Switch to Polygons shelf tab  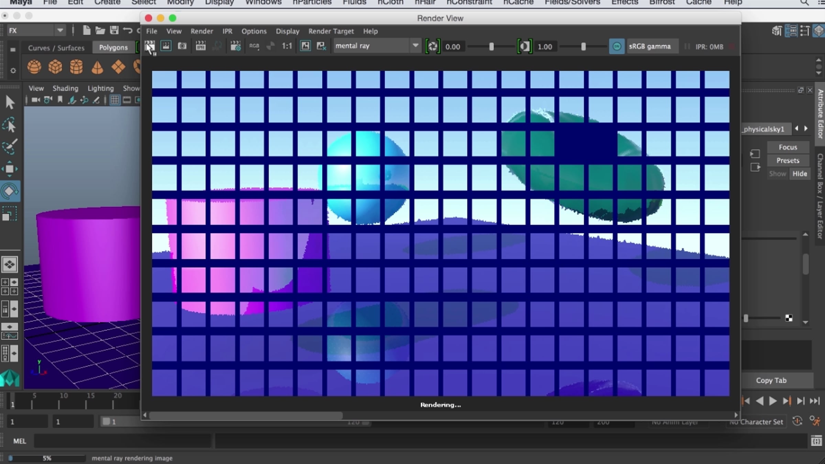coord(113,48)
